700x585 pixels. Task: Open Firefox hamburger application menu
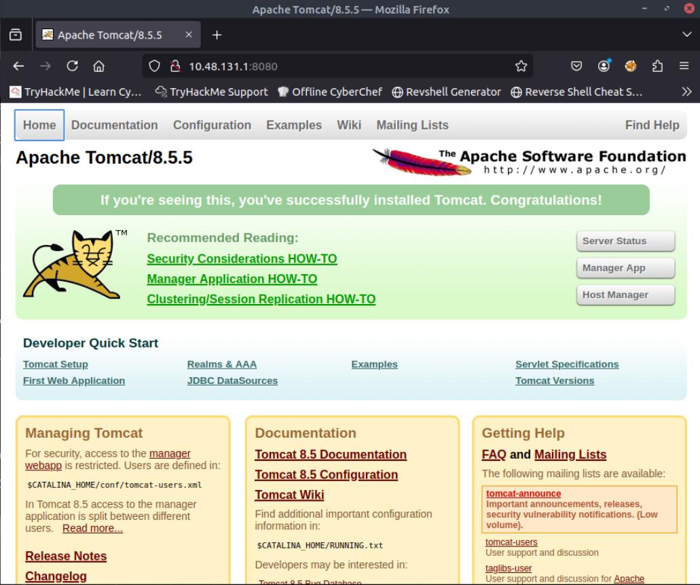coord(684,66)
